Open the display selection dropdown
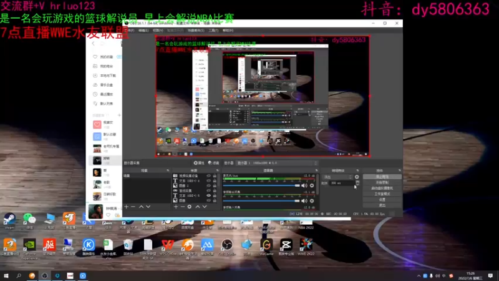The width and height of the screenshot is (499, 281). [277, 163]
